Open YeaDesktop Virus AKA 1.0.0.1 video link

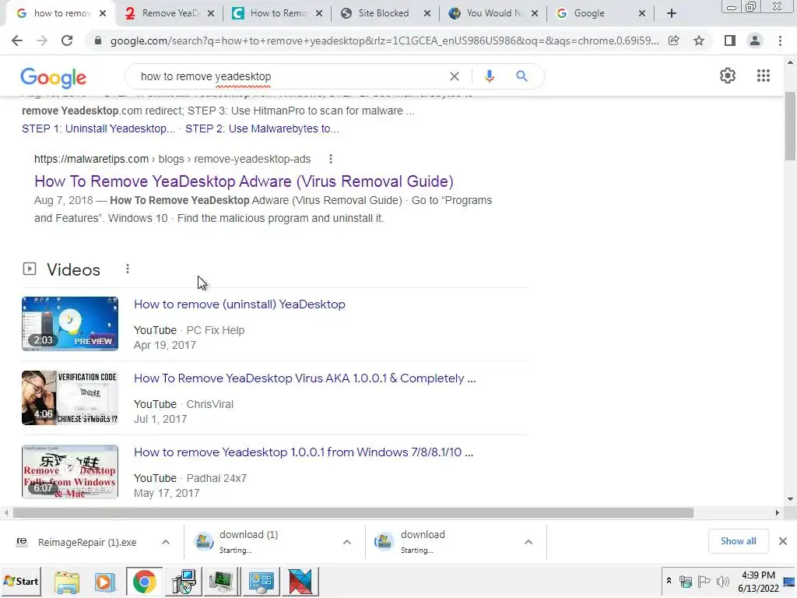click(305, 378)
